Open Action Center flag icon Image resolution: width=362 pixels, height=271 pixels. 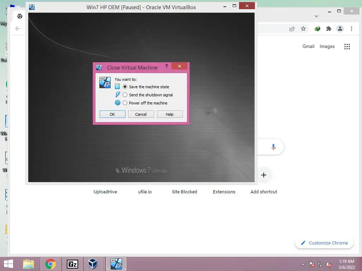click(312, 264)
